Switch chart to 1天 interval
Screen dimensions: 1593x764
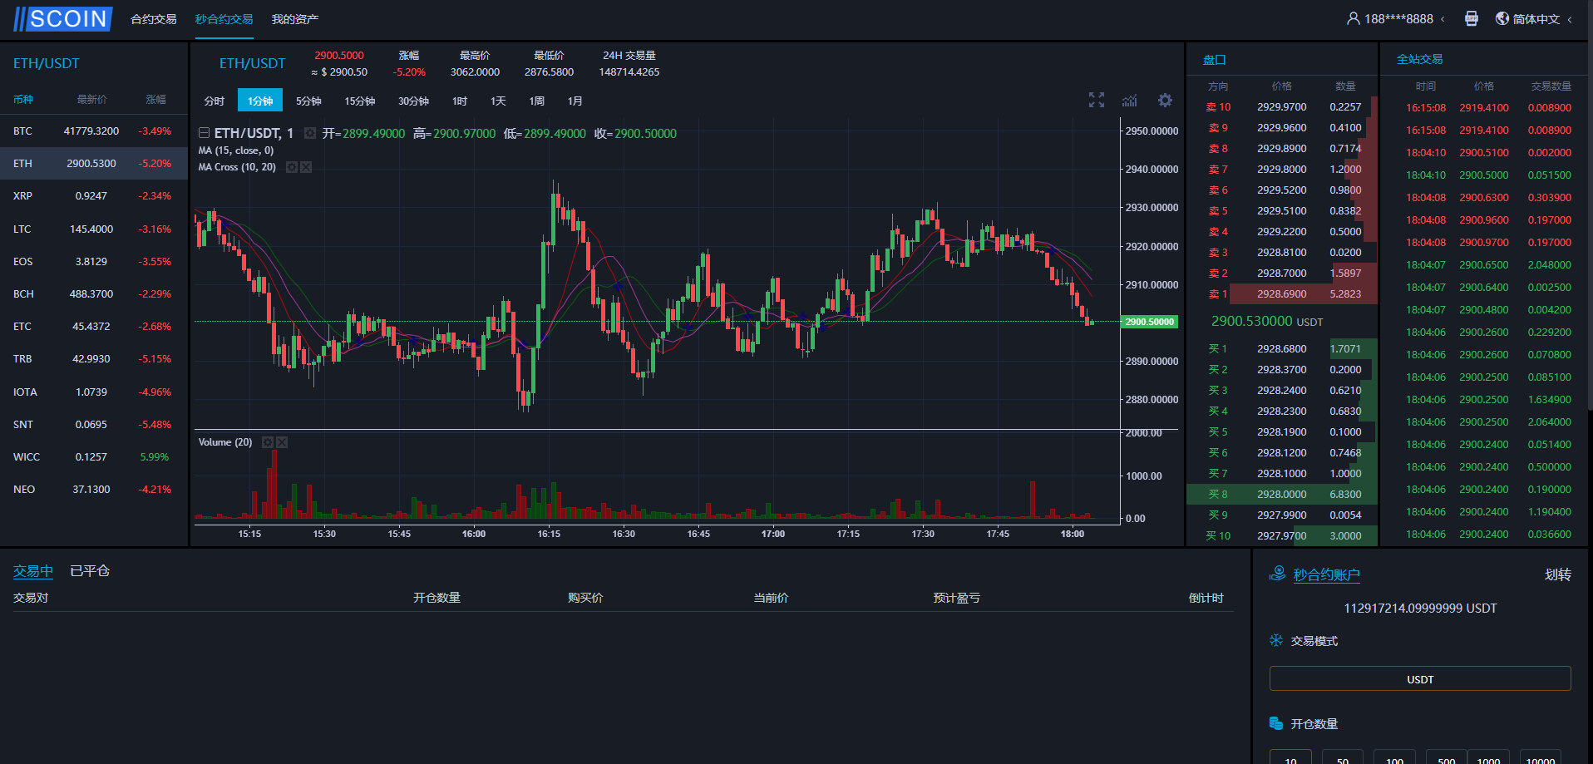click(498, 101)
